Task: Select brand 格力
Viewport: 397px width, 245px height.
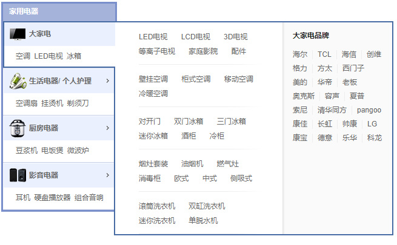Action: point(300,68)
